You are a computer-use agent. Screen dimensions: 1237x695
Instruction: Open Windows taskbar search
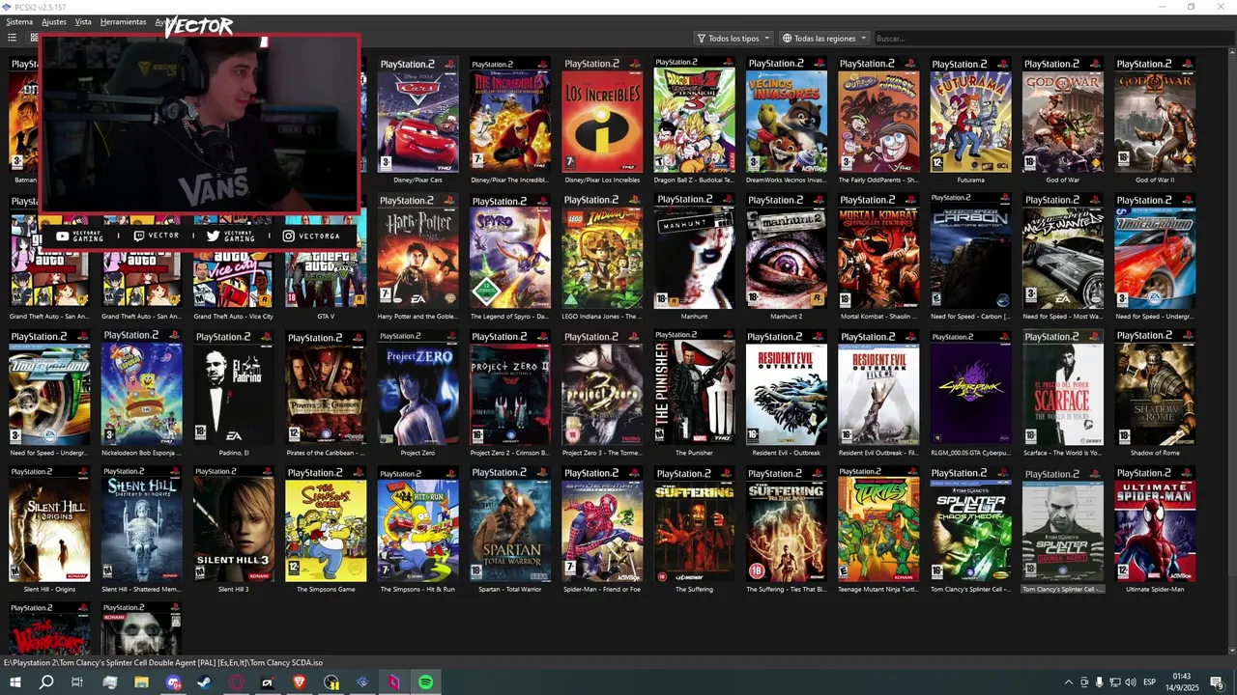point(46,682)
